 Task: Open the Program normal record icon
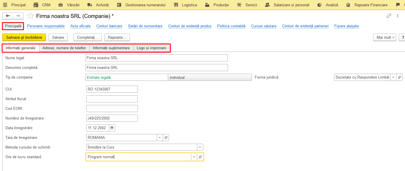(x=200, y=157)
